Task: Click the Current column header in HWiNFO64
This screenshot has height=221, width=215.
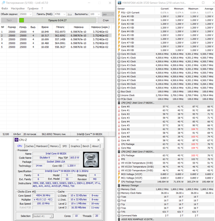Action: coord(165,9)
